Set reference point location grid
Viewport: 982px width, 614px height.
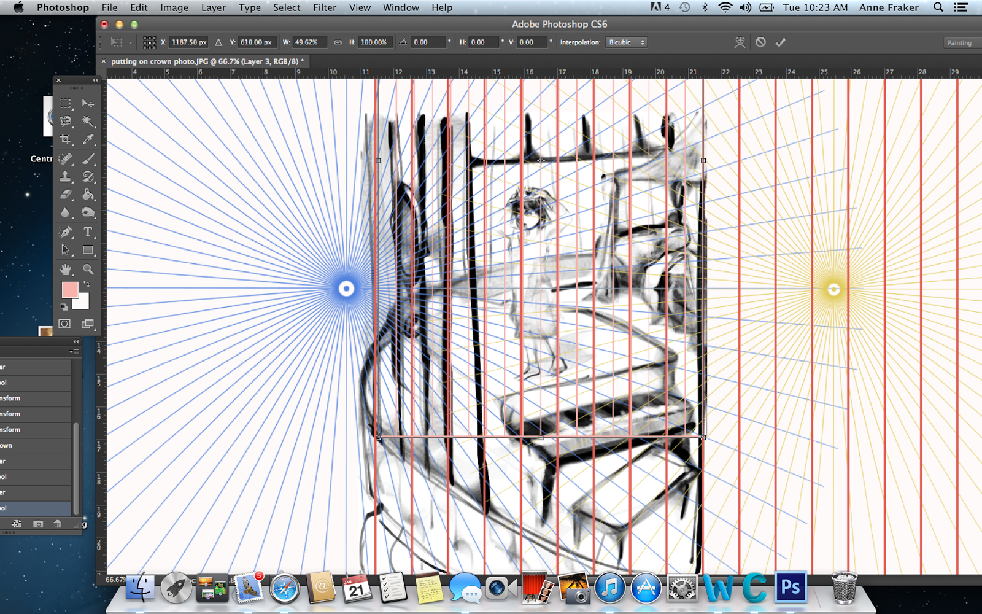coord(149,42)
